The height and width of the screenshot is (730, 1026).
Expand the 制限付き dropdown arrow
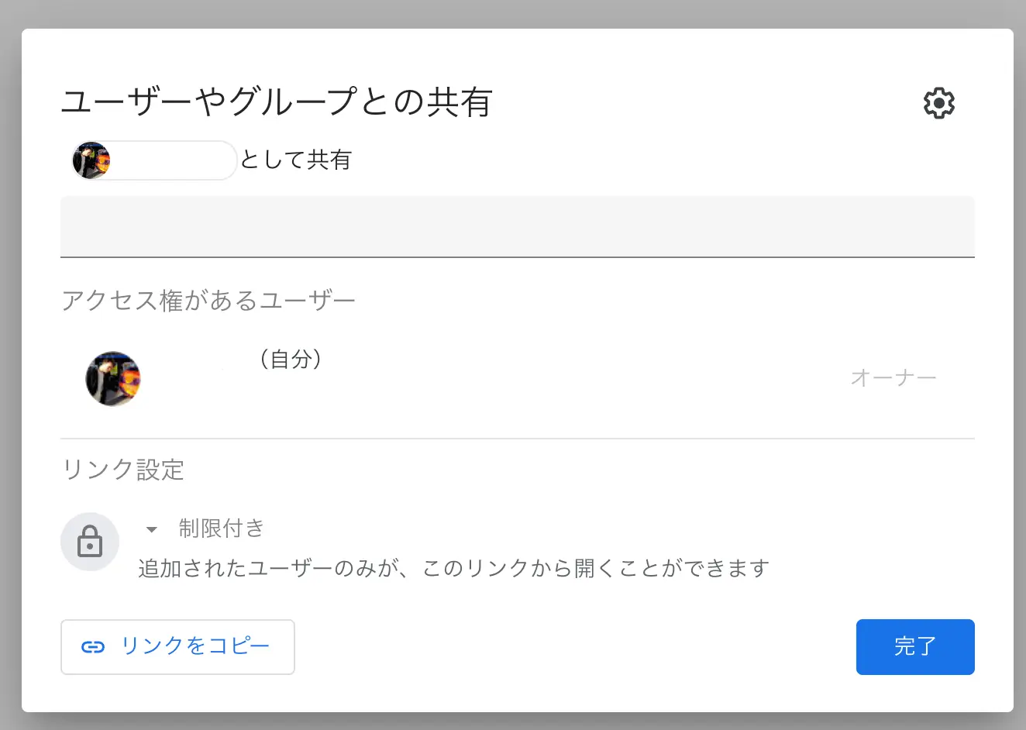[x=152, y=530]
